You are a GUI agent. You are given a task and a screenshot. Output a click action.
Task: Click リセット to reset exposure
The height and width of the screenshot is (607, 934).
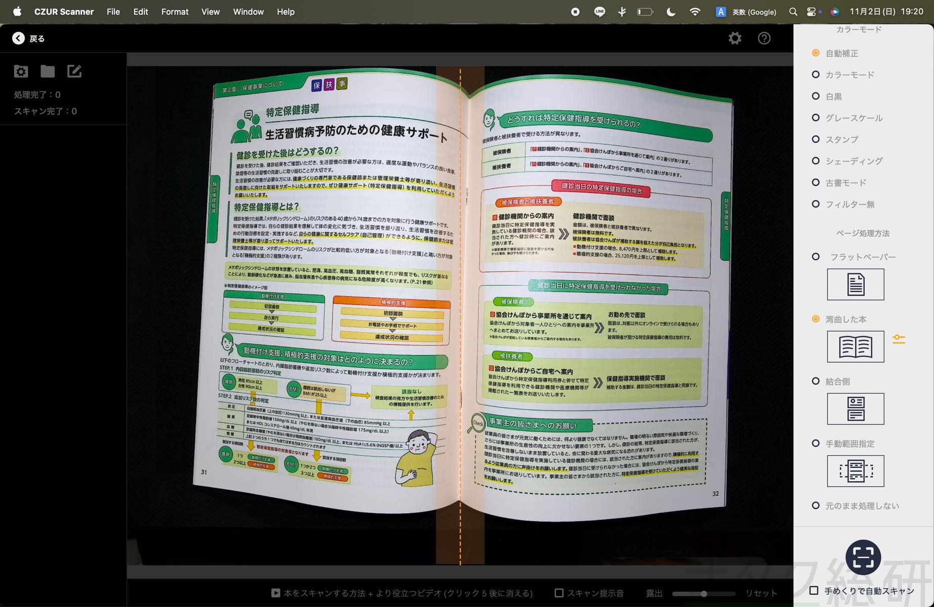(x=761, y=593)
